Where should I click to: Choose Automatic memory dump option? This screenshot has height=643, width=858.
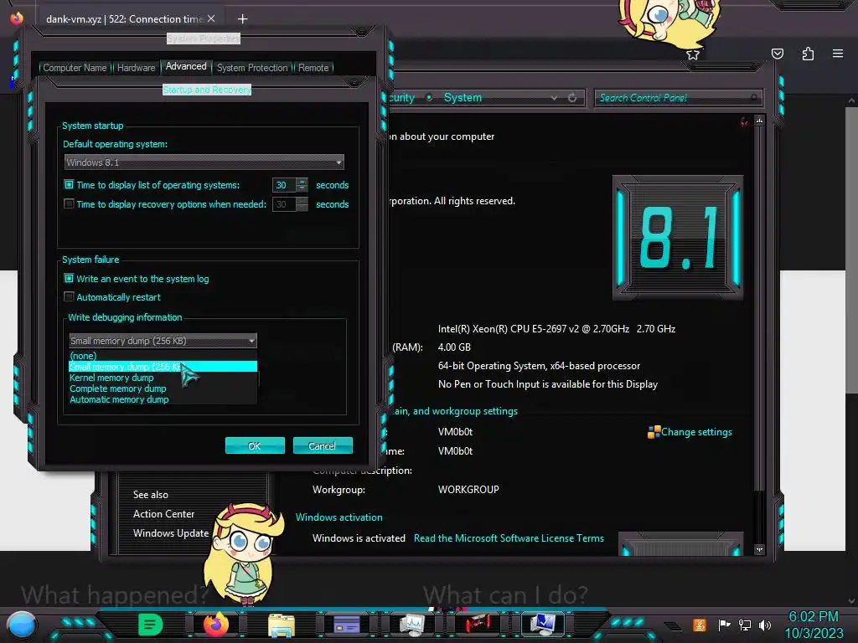[163, 399]
